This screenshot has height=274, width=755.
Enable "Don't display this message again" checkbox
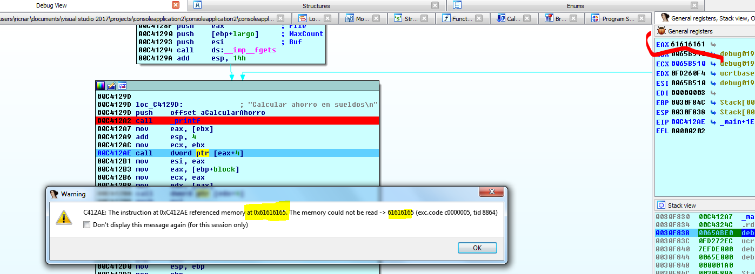[x=87, y=225]
